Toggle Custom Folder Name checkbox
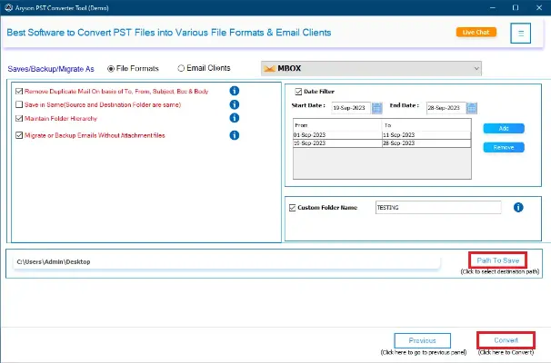 coord(293,208)
